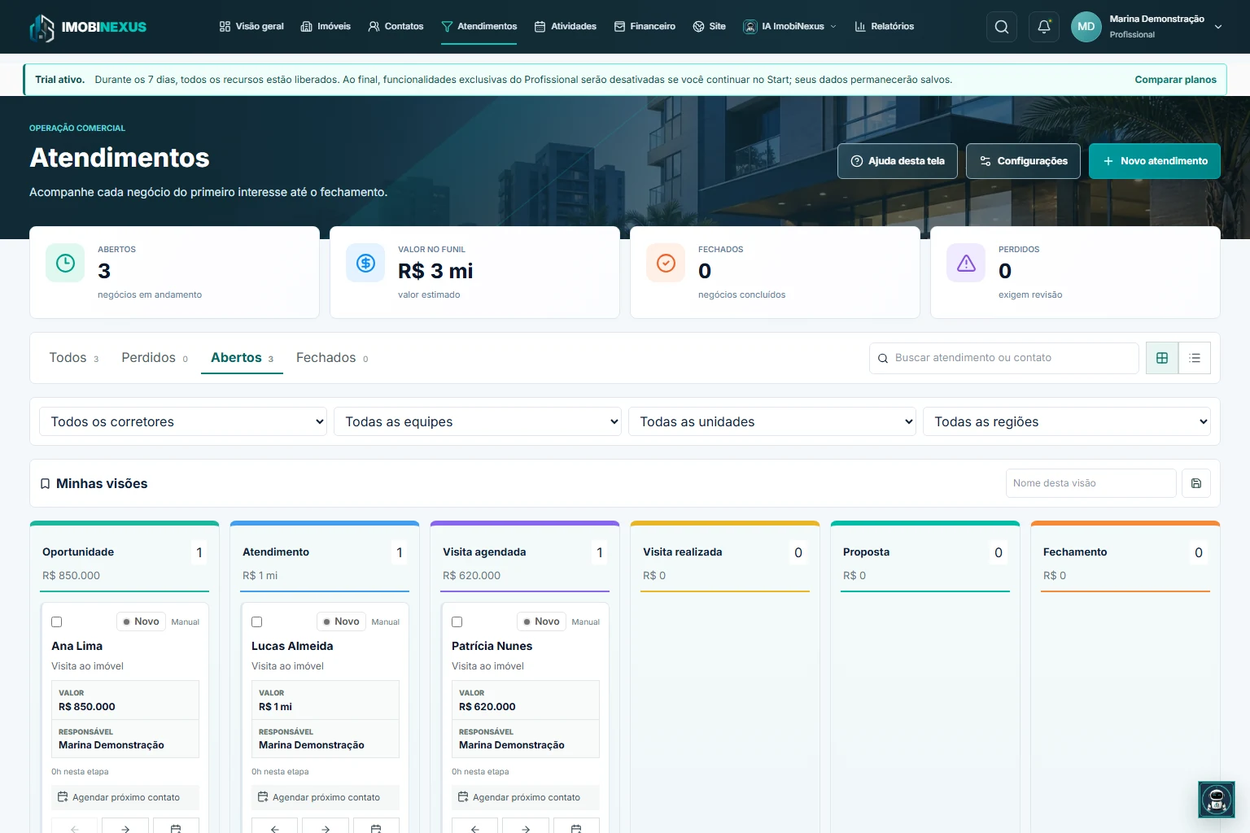Go to Visão geral in navigation

[x=251, y=27]
